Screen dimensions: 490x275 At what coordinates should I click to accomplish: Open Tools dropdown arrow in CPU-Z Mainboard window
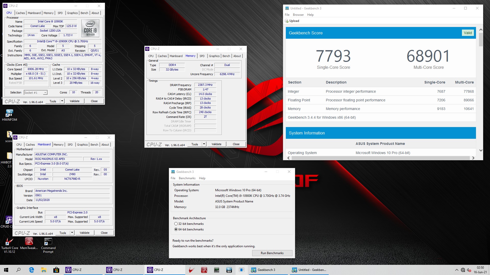coord(72,233)
